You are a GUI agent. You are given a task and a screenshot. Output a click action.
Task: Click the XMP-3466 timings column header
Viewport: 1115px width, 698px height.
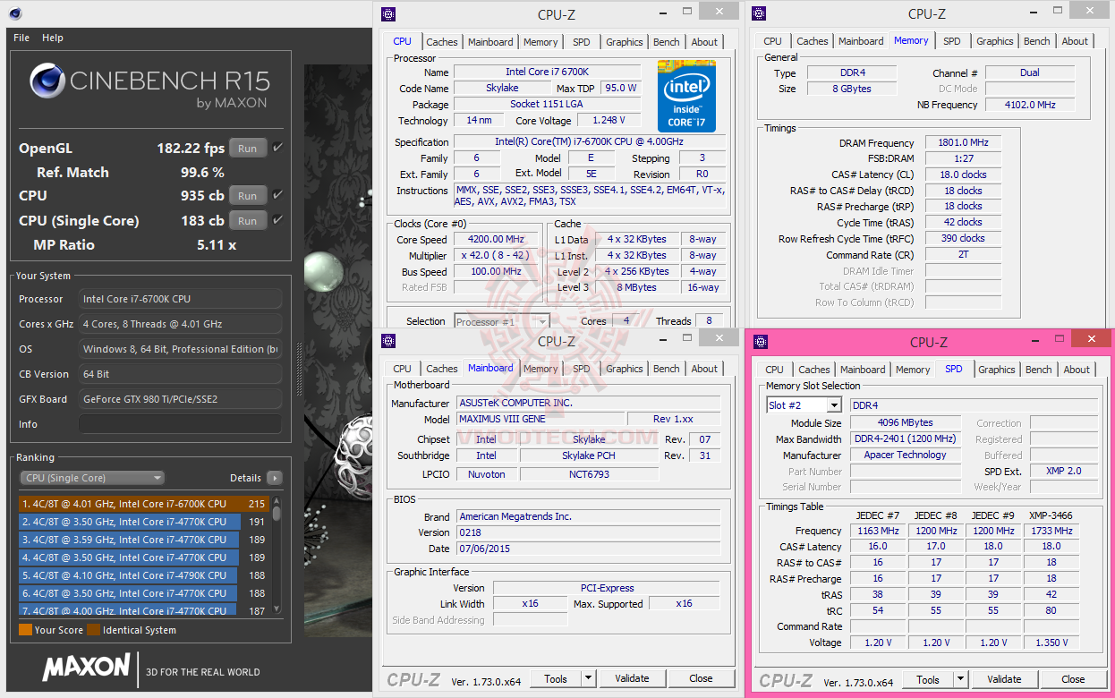[1051, 515]
